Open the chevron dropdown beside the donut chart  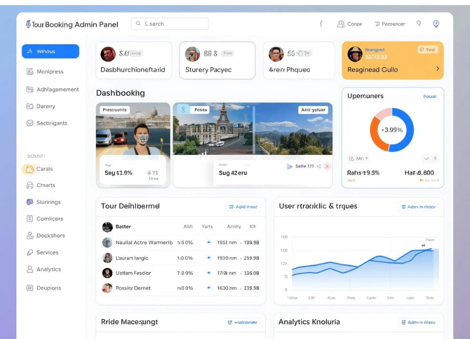[427, 159]
